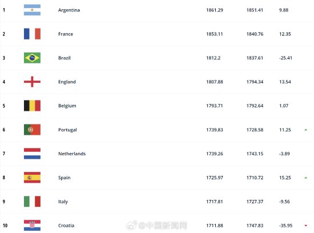Image resolution: width=314 pixels, height=233 pixels.
Task: Click the France flag icon
Action: point(32,34)
